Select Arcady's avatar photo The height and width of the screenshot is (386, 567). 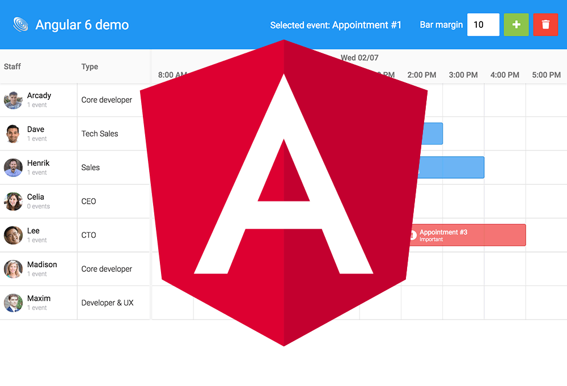14,100
